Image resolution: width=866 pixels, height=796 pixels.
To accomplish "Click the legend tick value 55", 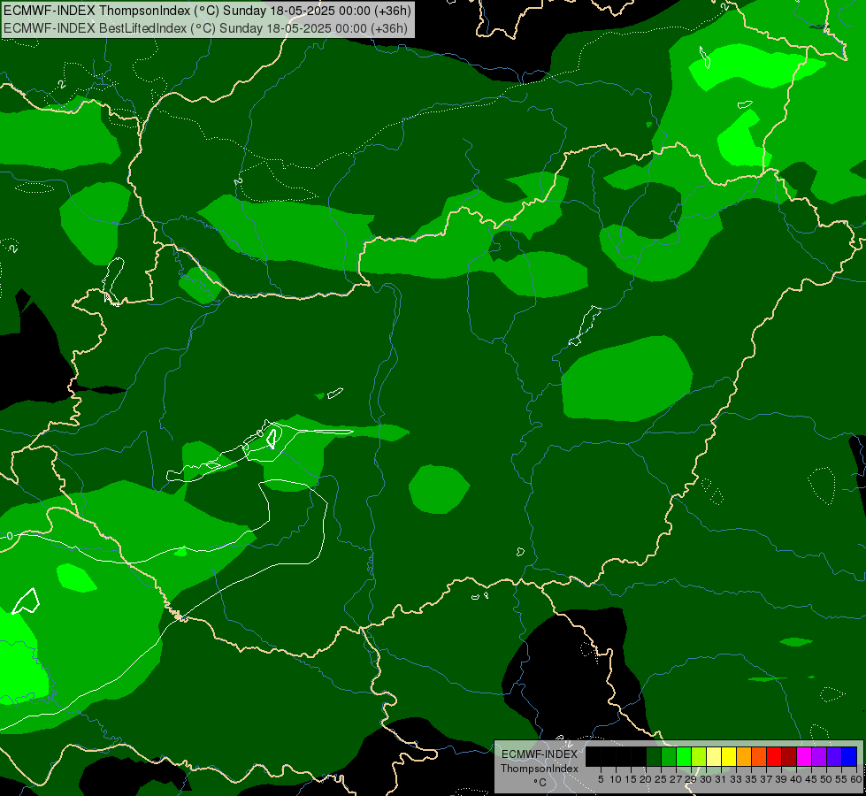I will 842,779.
